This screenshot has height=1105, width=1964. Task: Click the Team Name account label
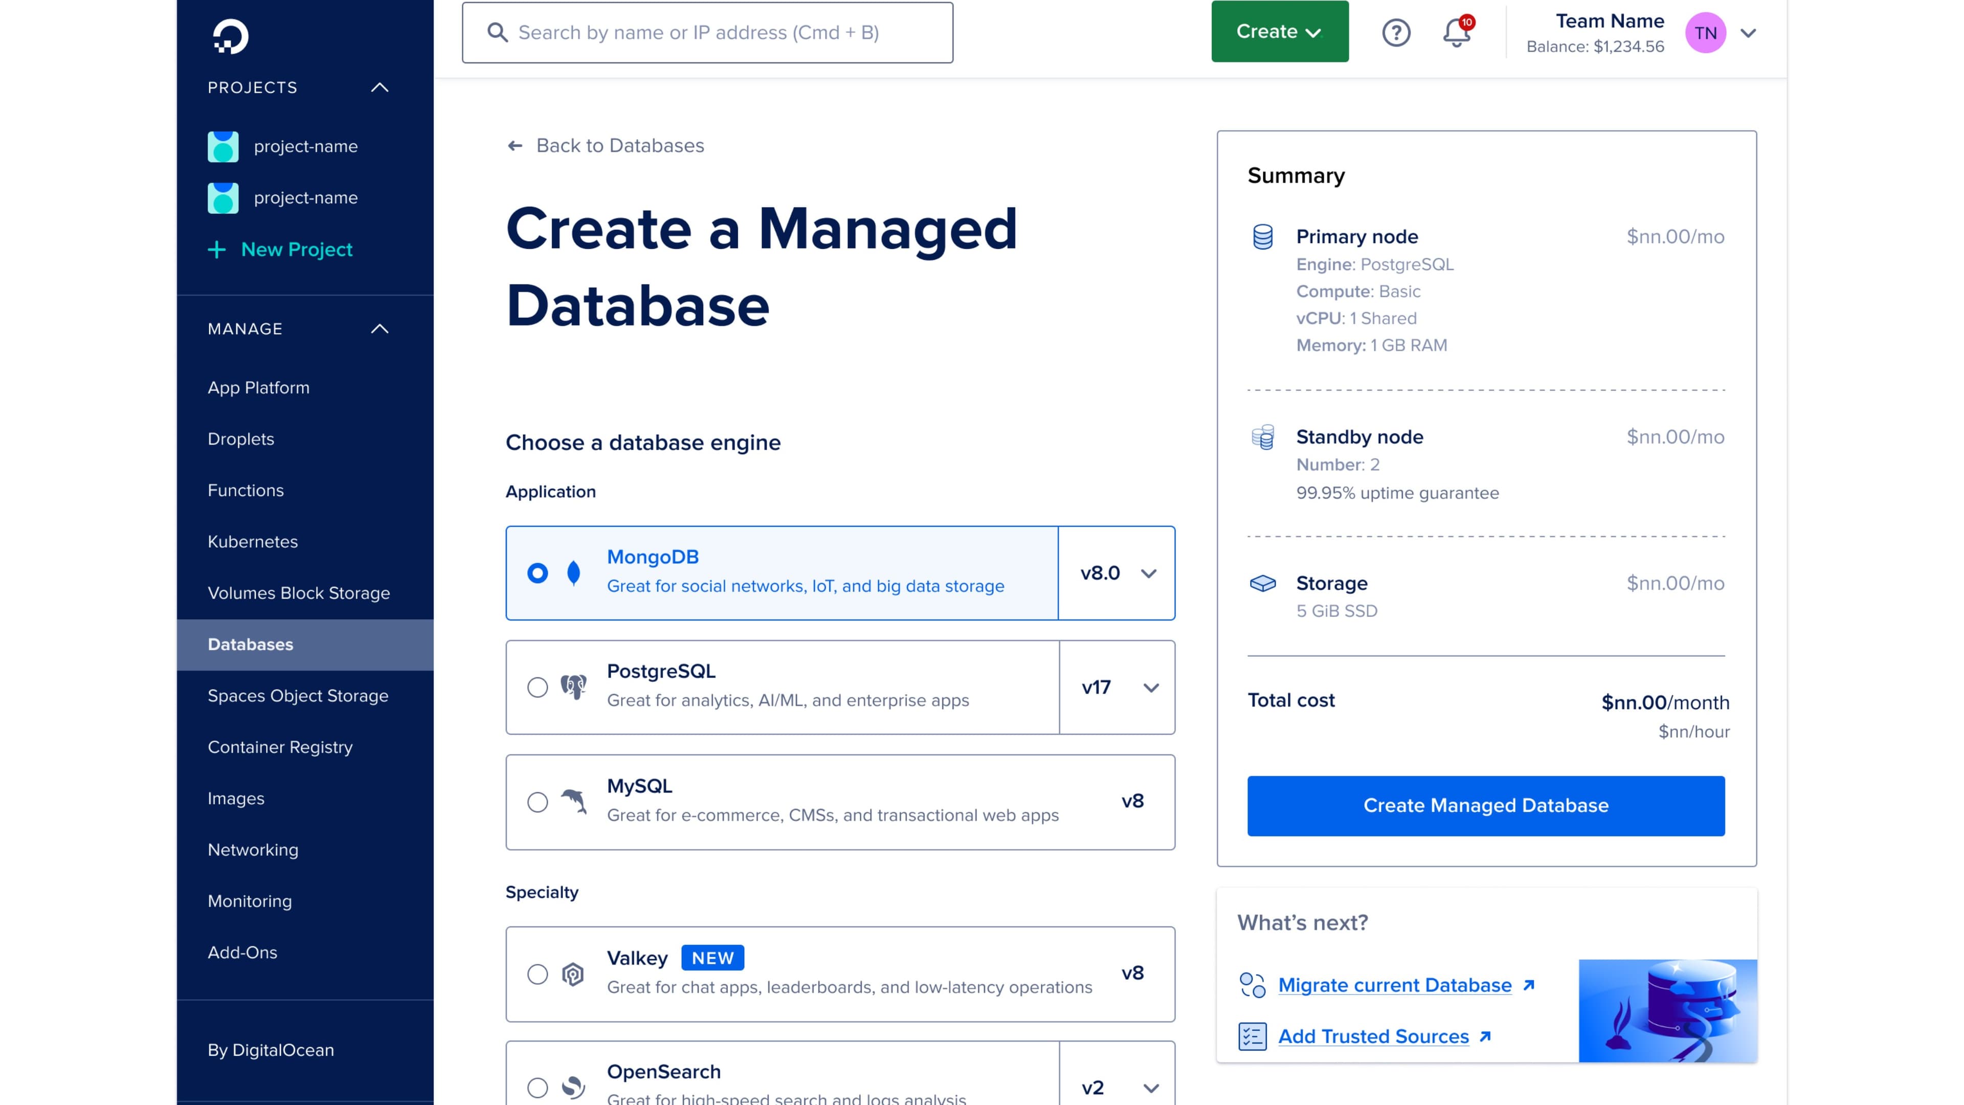click(x=1610, y=21)
